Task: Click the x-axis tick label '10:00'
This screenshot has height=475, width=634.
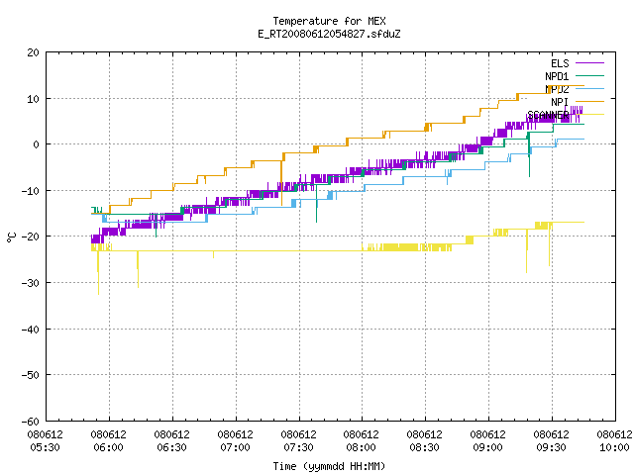Action: click(x=614, y=447)
